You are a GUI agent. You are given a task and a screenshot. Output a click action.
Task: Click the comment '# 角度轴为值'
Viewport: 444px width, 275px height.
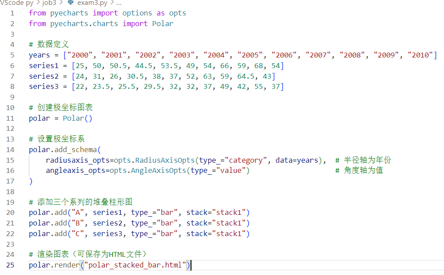[x=360, y=171]
